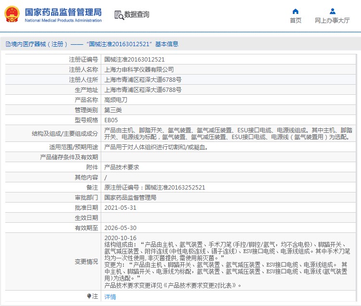Screen dimensions: 361x306
Task: Click 产品用于对人体组织进行切割和/或凝血 text
Action: click(156, 147)
